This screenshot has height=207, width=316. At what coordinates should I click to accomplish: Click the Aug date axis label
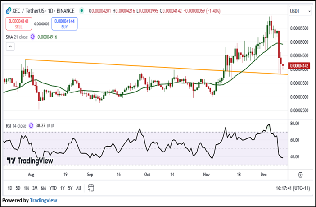click(x=31, y=175)
